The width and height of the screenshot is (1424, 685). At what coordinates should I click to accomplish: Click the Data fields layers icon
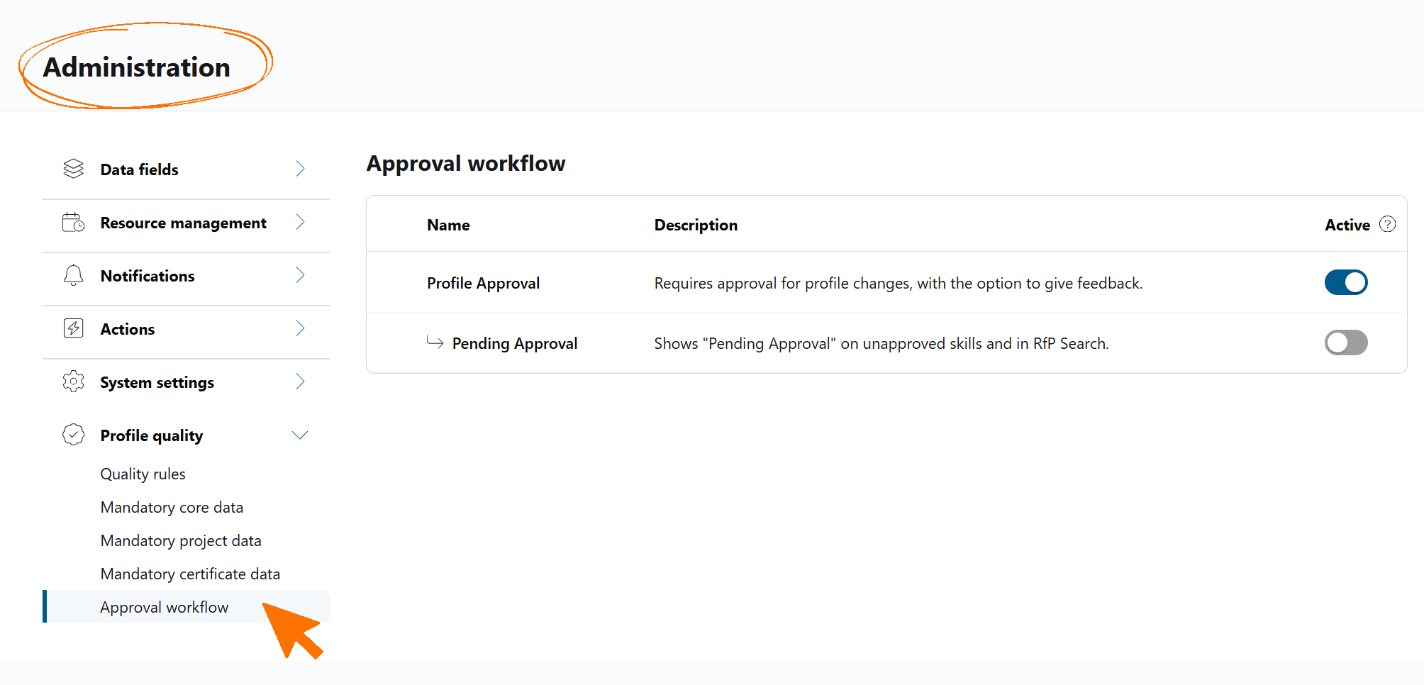[74, 169]
